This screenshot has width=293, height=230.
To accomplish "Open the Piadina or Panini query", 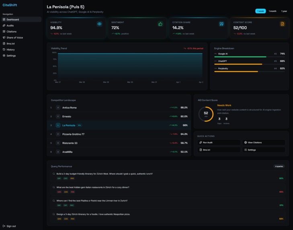I will pyautogui.click(x=168, y=203).
